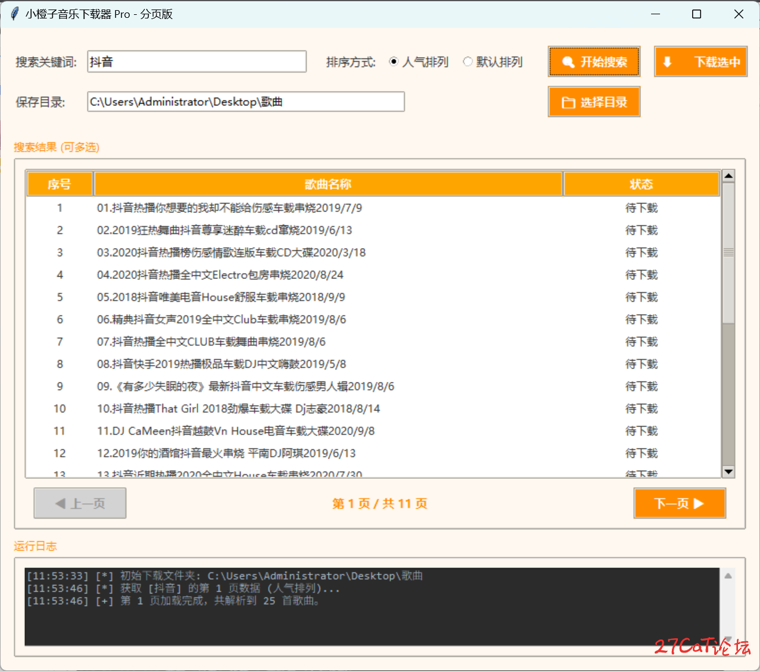The image size is (760, 671).
Task: Focus the 搜索关键词 input field
Action: click(x=197, y=61)
